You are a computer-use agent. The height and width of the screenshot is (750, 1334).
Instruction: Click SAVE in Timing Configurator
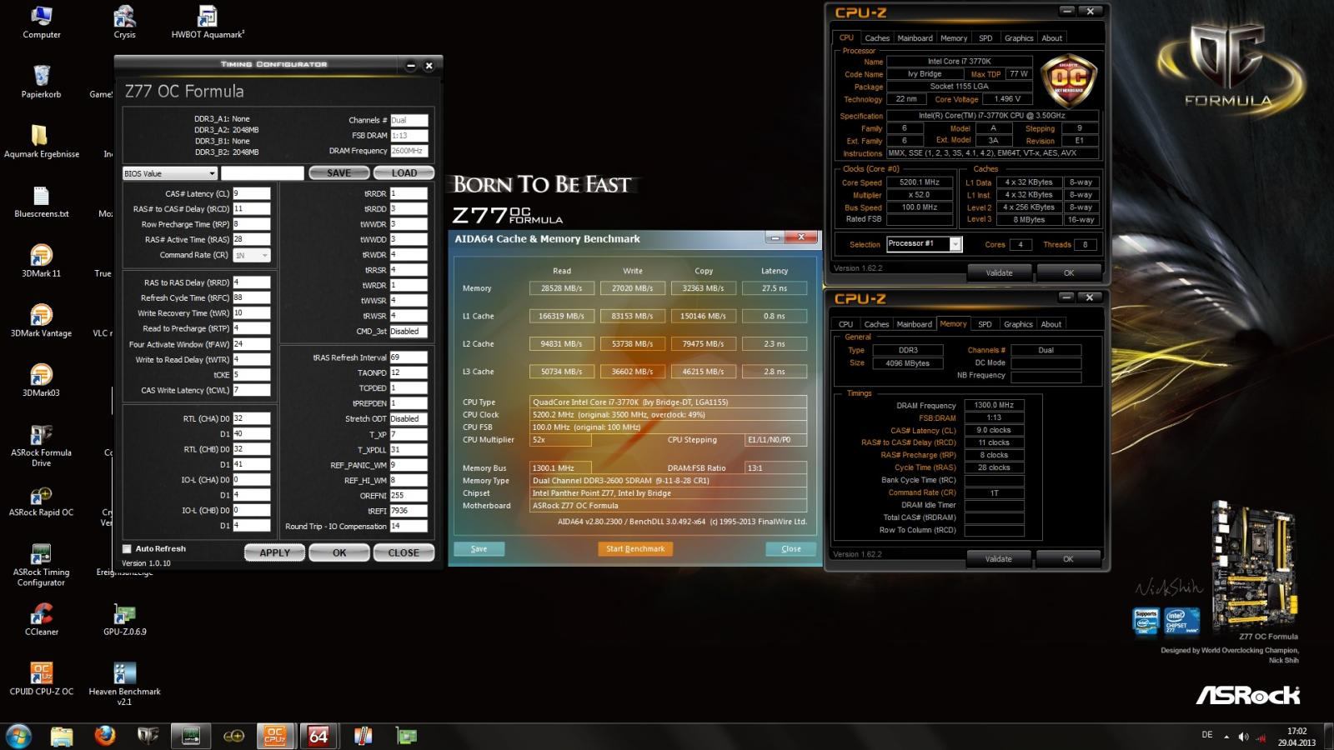pyautogui.click(x=339, y=173)
